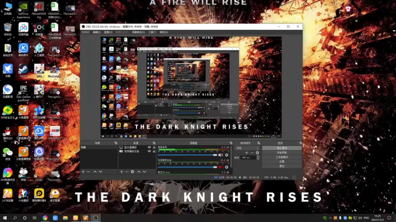The width and height of the screenshot is (396, 222).
Task: Click the 退出 exit button in OBS controls
Action: click(282, 166)
